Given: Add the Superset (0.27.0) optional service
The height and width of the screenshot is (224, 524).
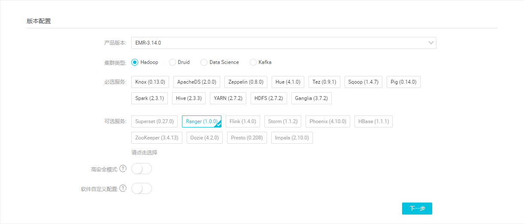Looking at the screenshot, I should coord(154,121).
